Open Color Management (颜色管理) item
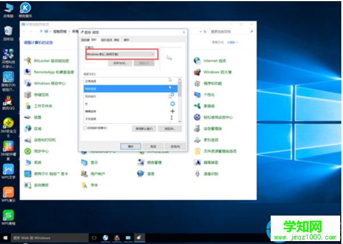Screen dimensions: 343x244 [x=150, y=163]
